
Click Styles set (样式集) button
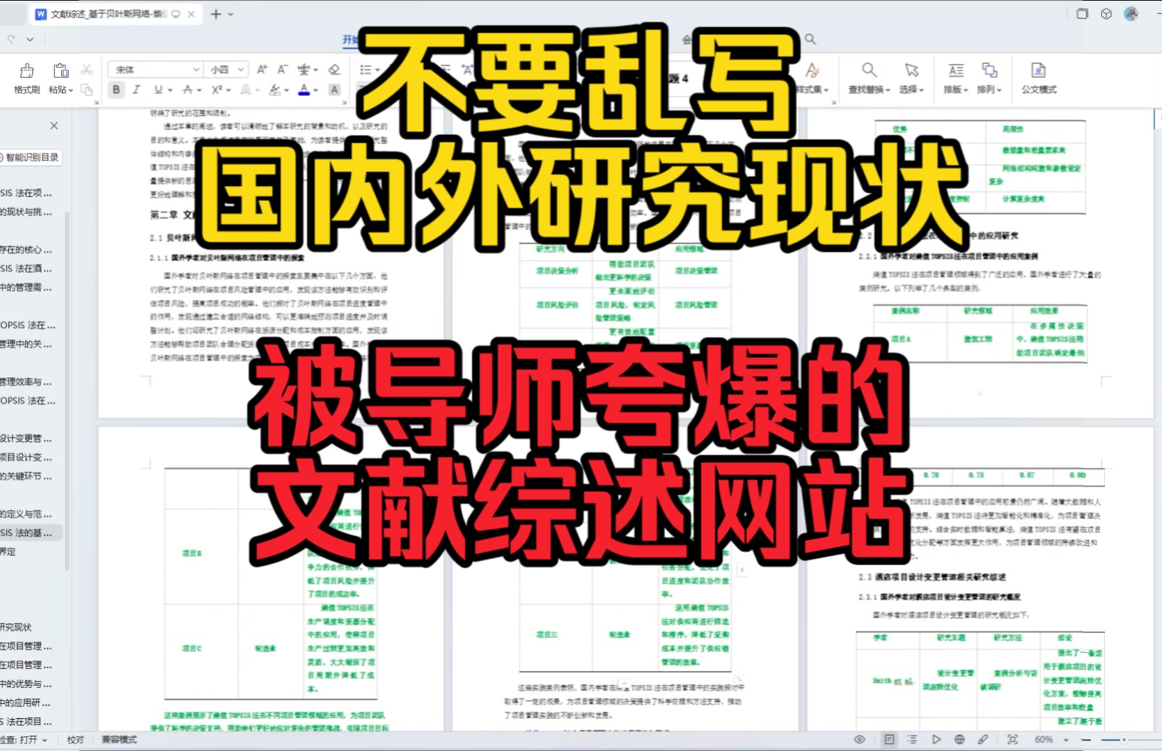[812, 78]
